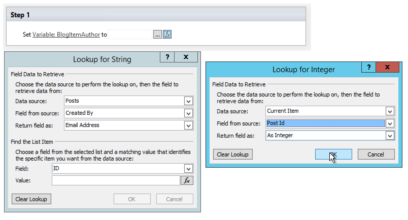This screenshot has width=408, height=220.
Task: Open the Posts data source dropdown
Action: click(x=188, y=101)
